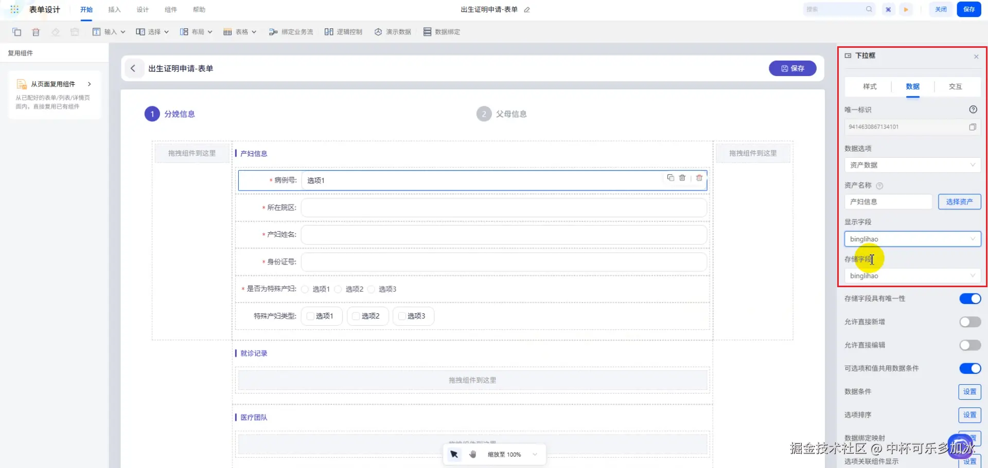Image resolution: width=988 pixels, height=468 pixels.
Task: Click 设置 button for 数据条件
Action: click(x=969, y=391)
